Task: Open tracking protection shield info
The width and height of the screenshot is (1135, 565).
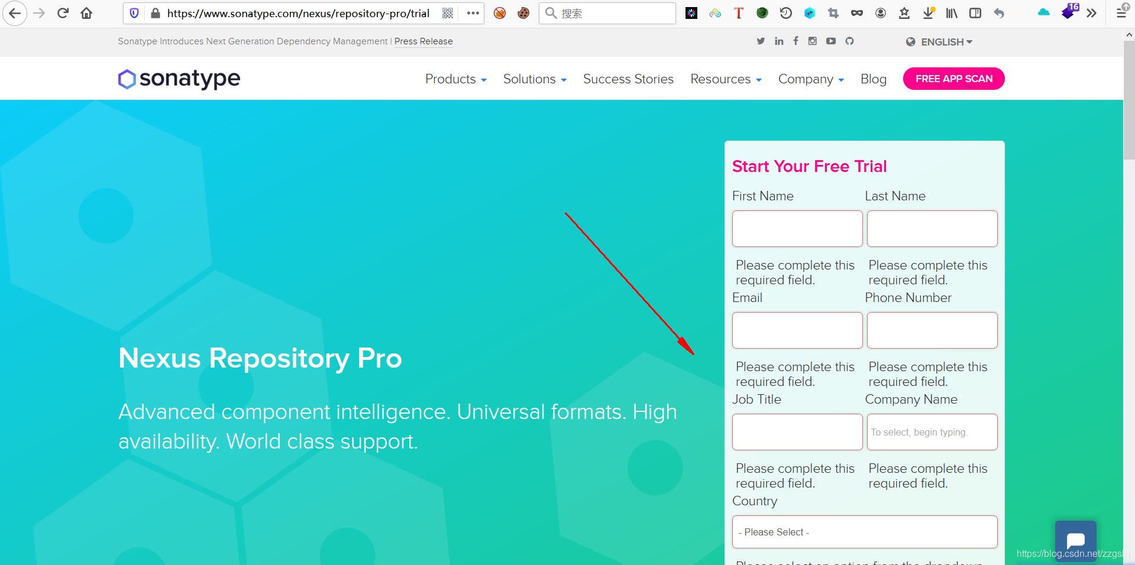Action: (134, 13)
